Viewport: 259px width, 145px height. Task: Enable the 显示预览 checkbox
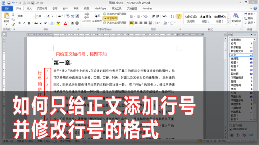231,126
